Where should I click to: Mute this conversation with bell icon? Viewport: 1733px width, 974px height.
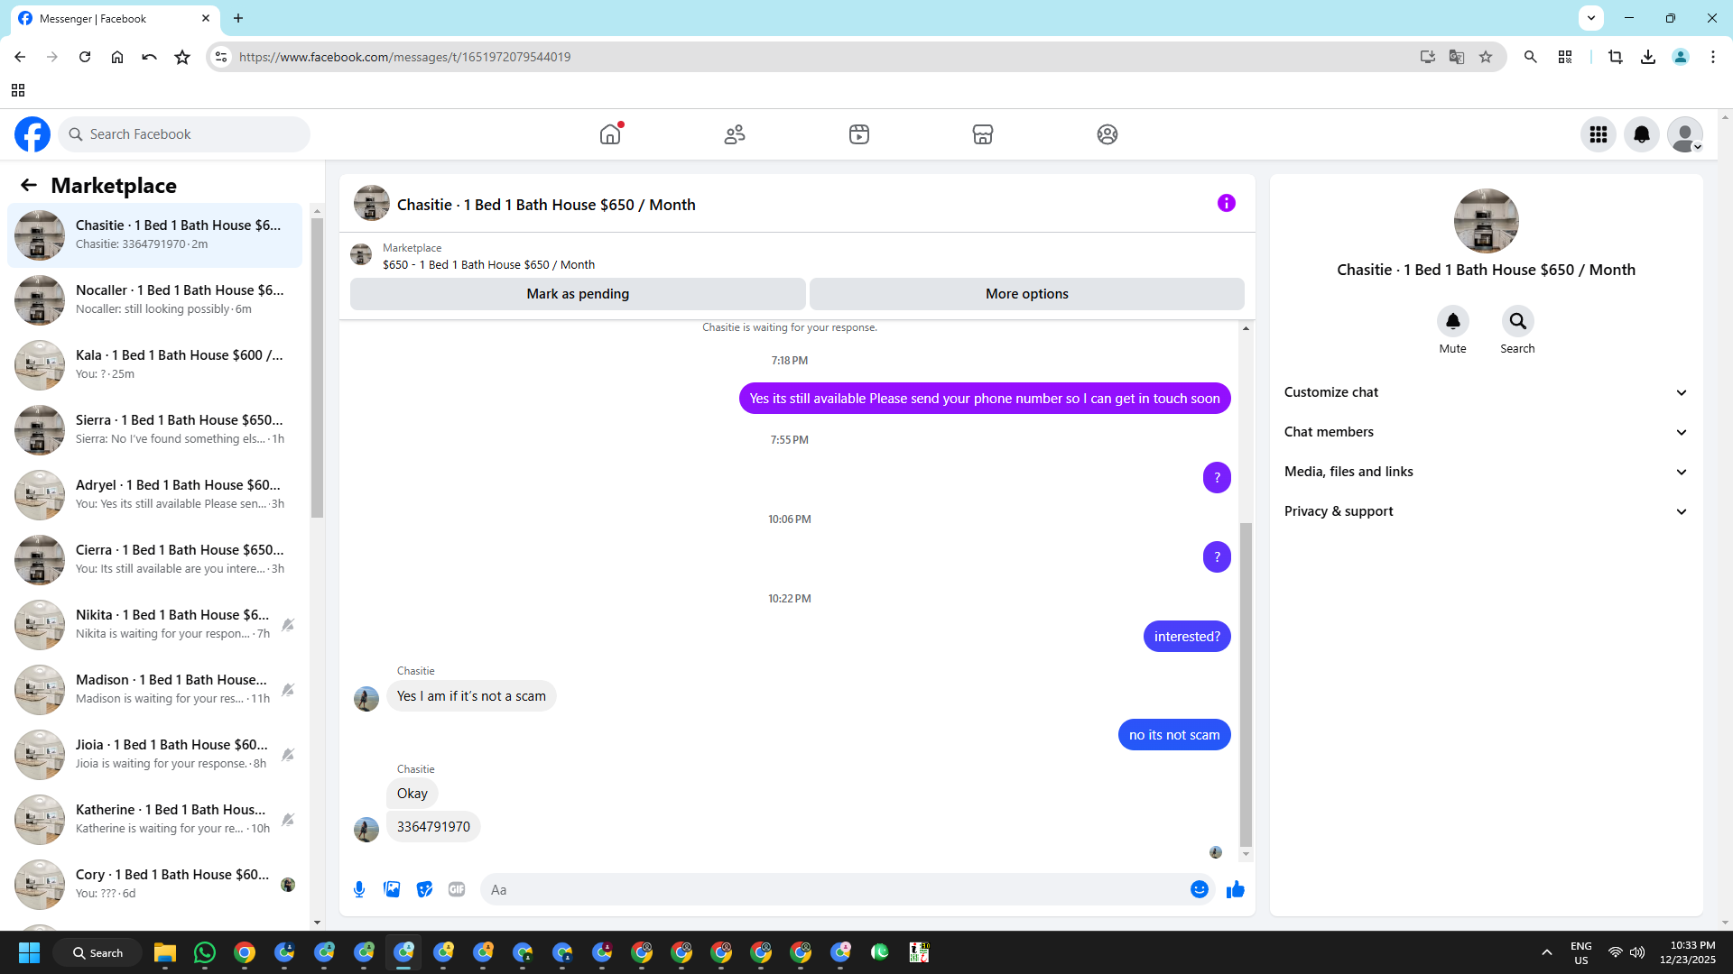pyautogui.click(x=1452, y=322)
